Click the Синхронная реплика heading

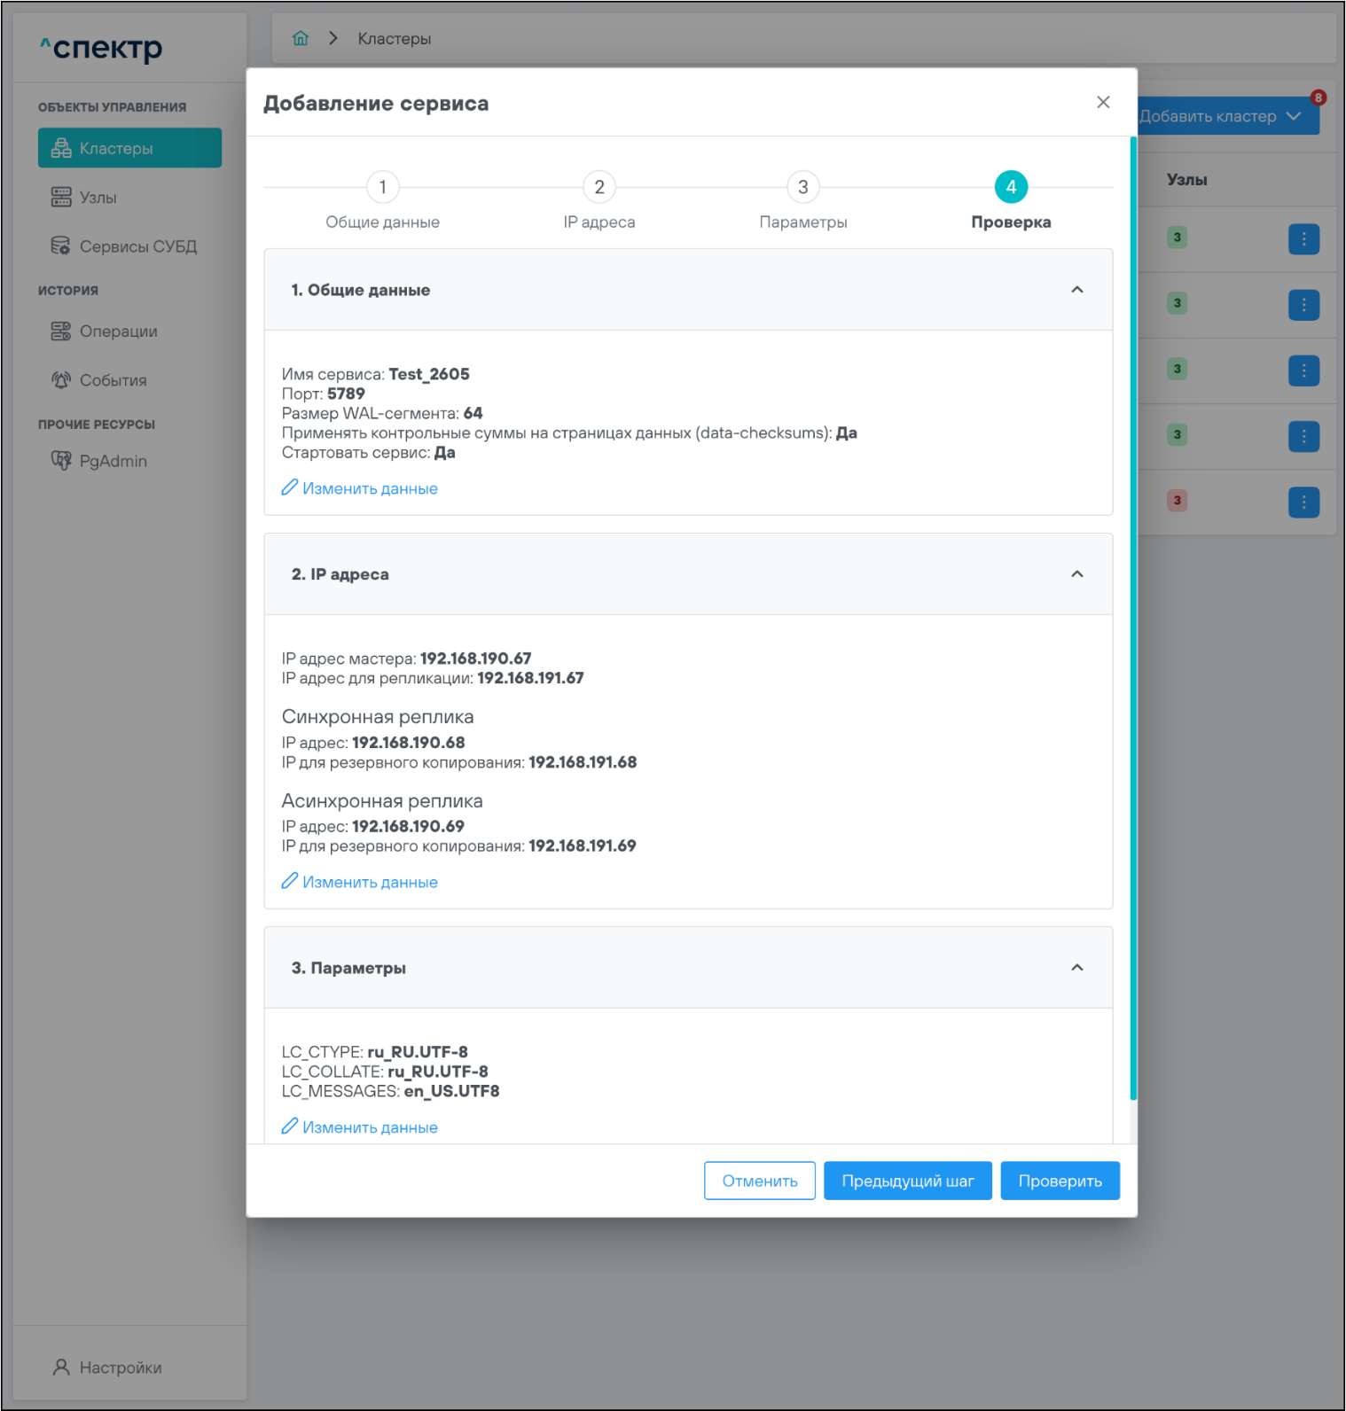[378, 717]
